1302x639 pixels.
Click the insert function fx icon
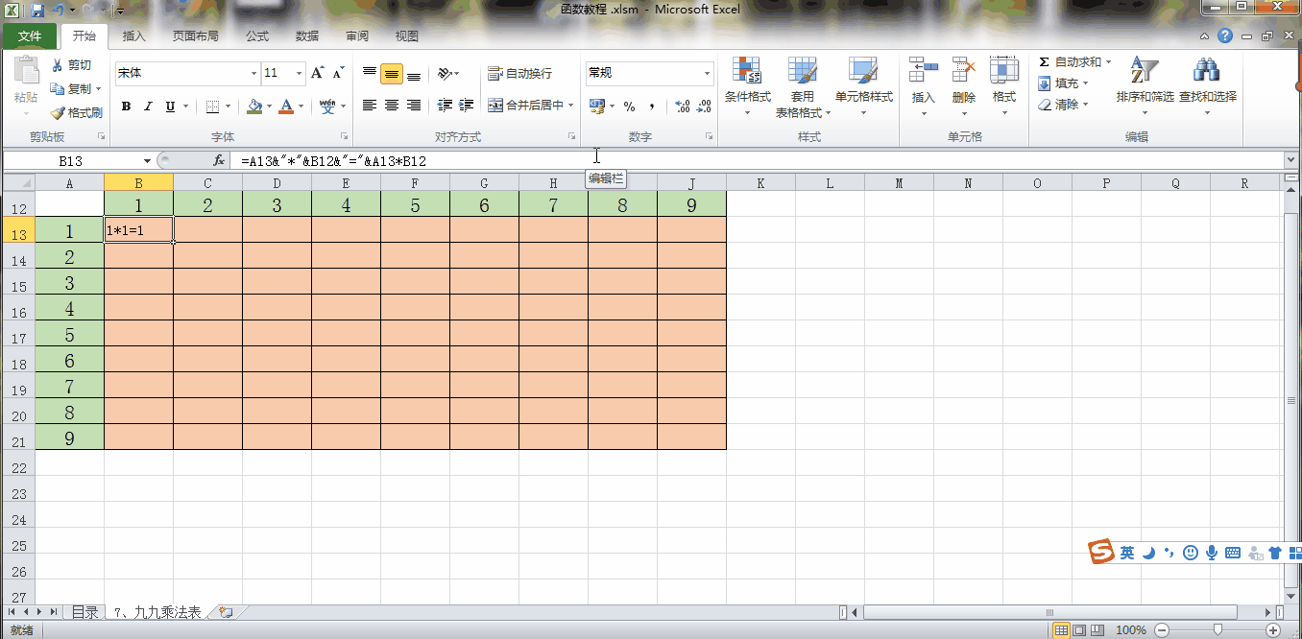[x=219, y=161]
